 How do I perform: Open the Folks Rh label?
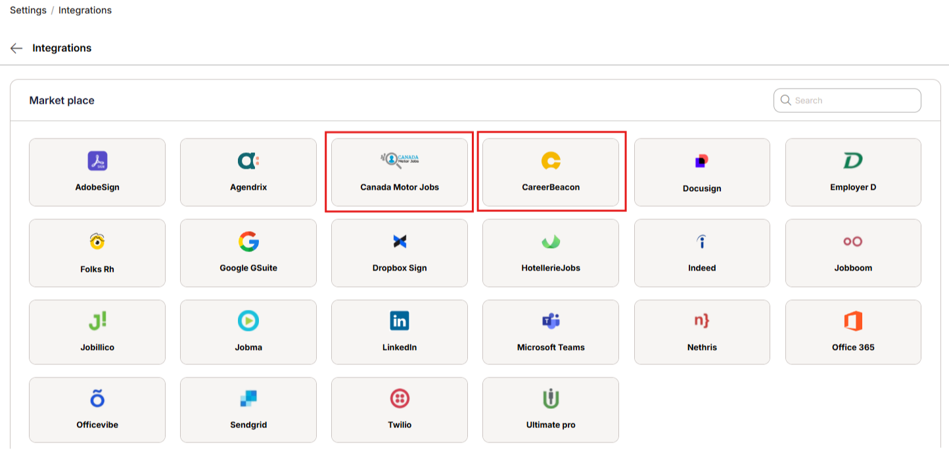point(97,269)
